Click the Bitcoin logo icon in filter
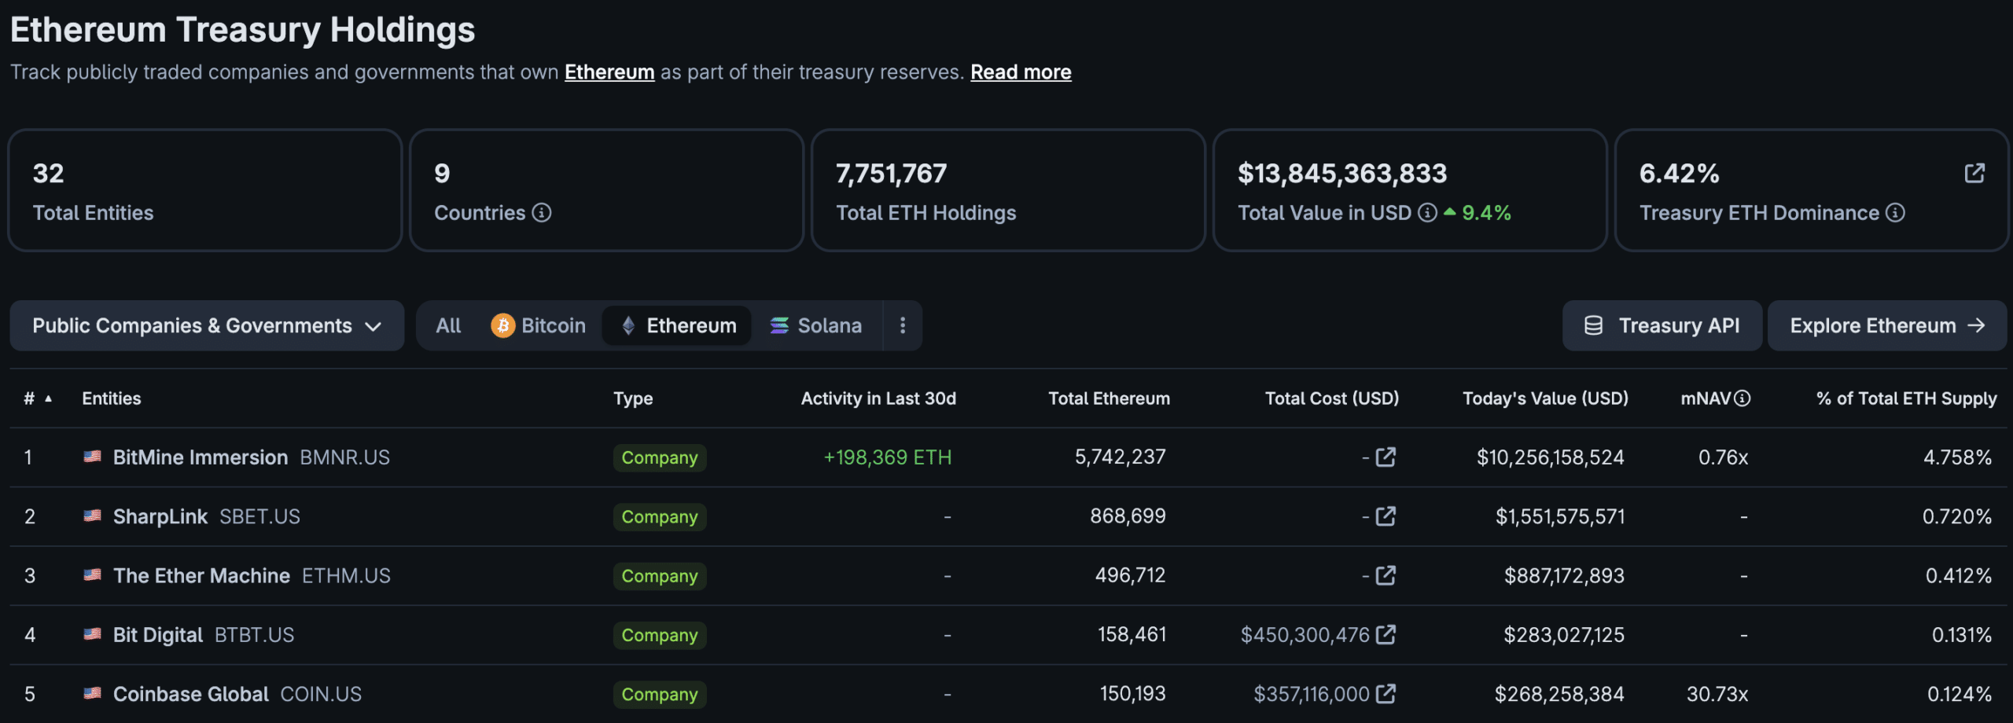Viewport: 2013px width, 723px height. tap(502, 325)
